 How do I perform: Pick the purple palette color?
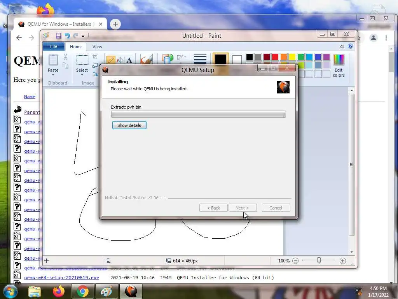pos(326,57)
